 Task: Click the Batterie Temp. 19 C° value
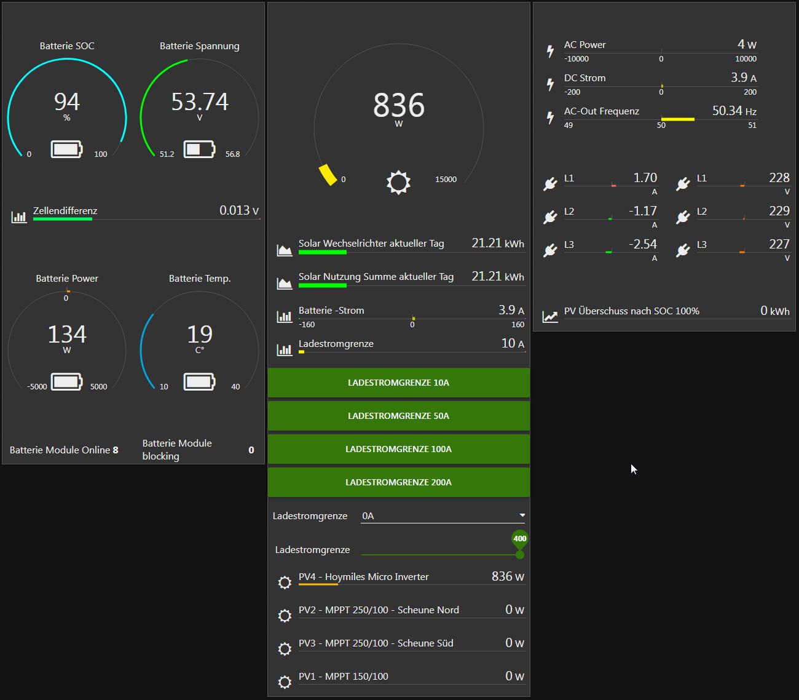[199, 334]
